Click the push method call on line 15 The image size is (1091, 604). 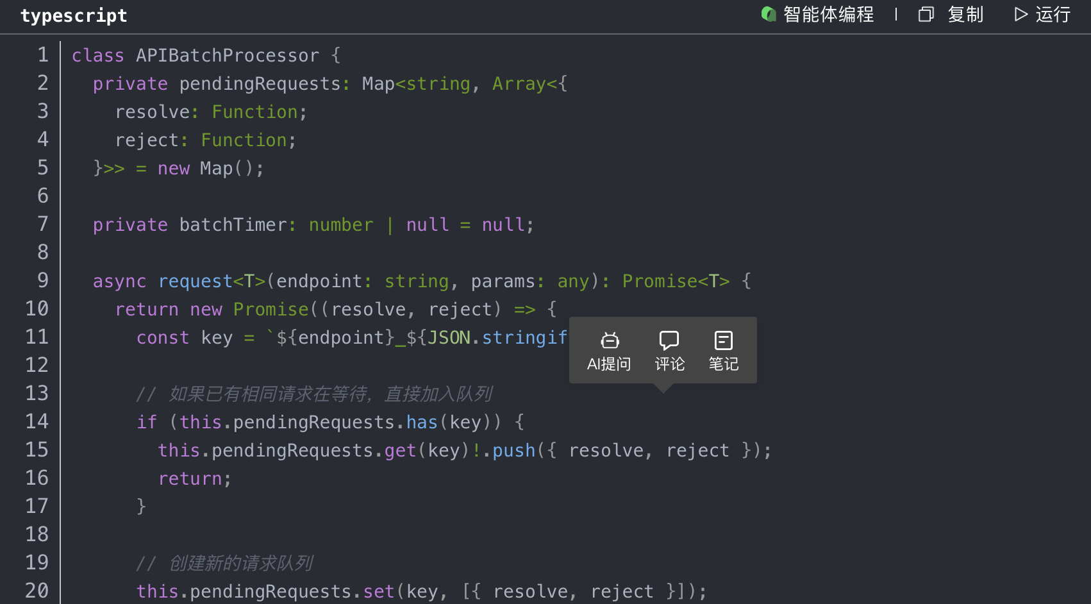(513, 451)
